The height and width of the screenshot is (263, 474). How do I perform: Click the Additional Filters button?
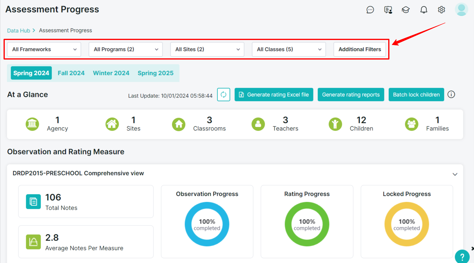360,49
